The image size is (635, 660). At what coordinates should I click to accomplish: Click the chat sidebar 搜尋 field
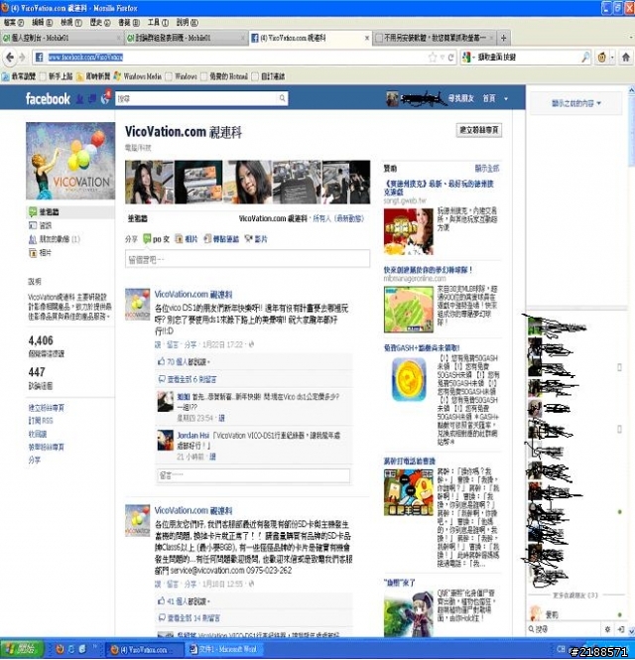[x=566, y=629]
